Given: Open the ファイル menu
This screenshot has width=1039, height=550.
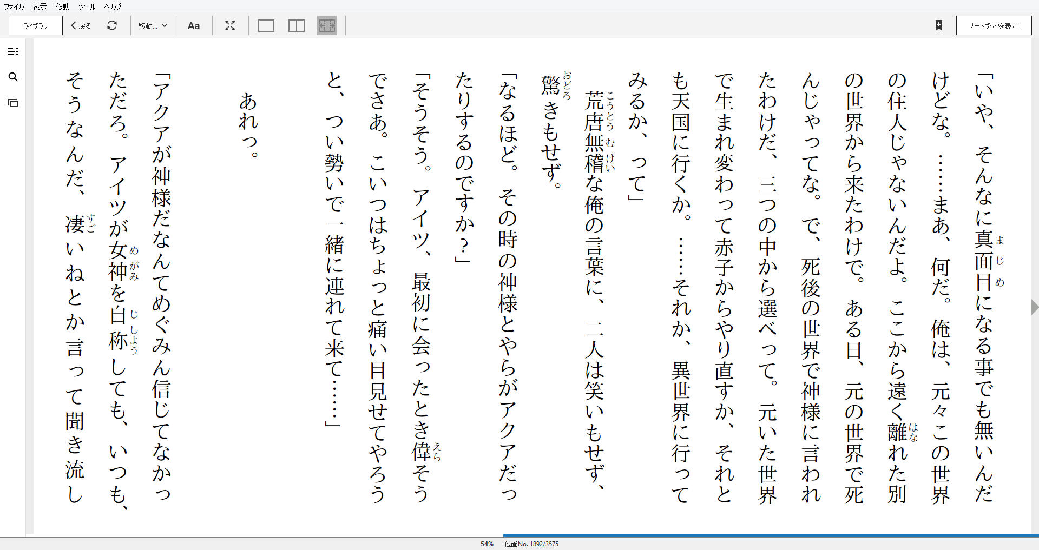Looking at the screenshot, I should click(14, 6).
